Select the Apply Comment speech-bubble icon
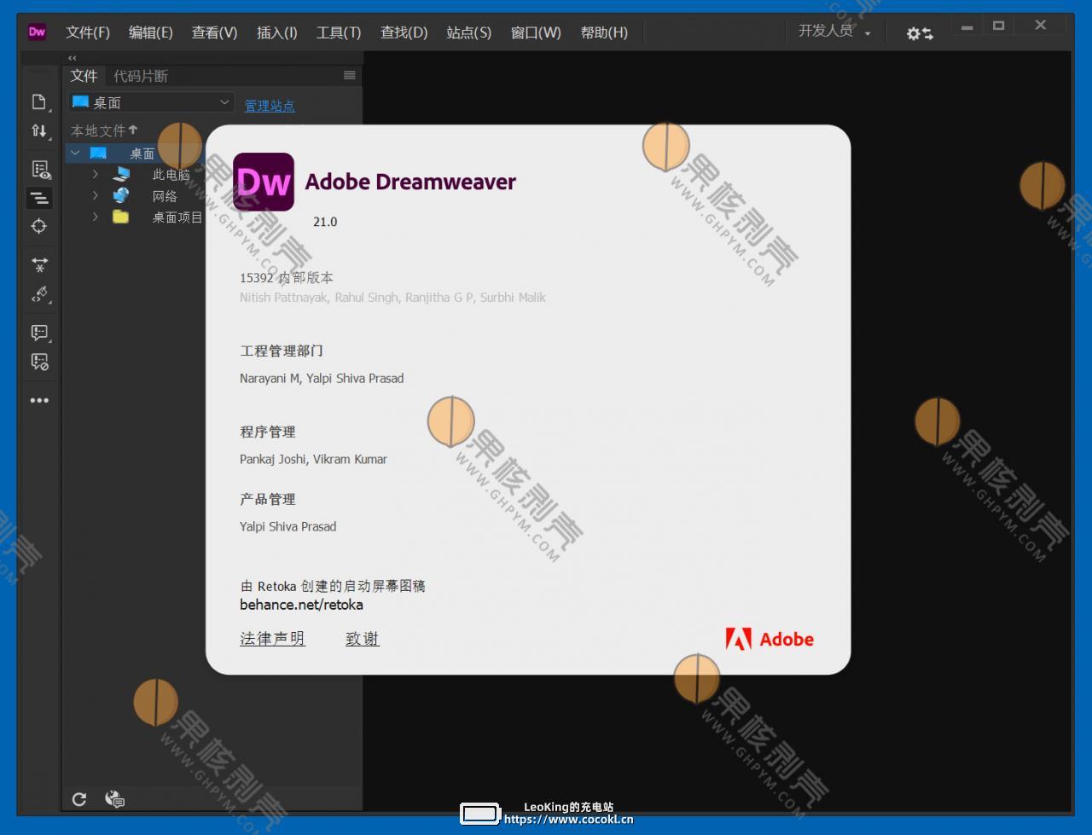1092x835 pixels. (40, 333)
